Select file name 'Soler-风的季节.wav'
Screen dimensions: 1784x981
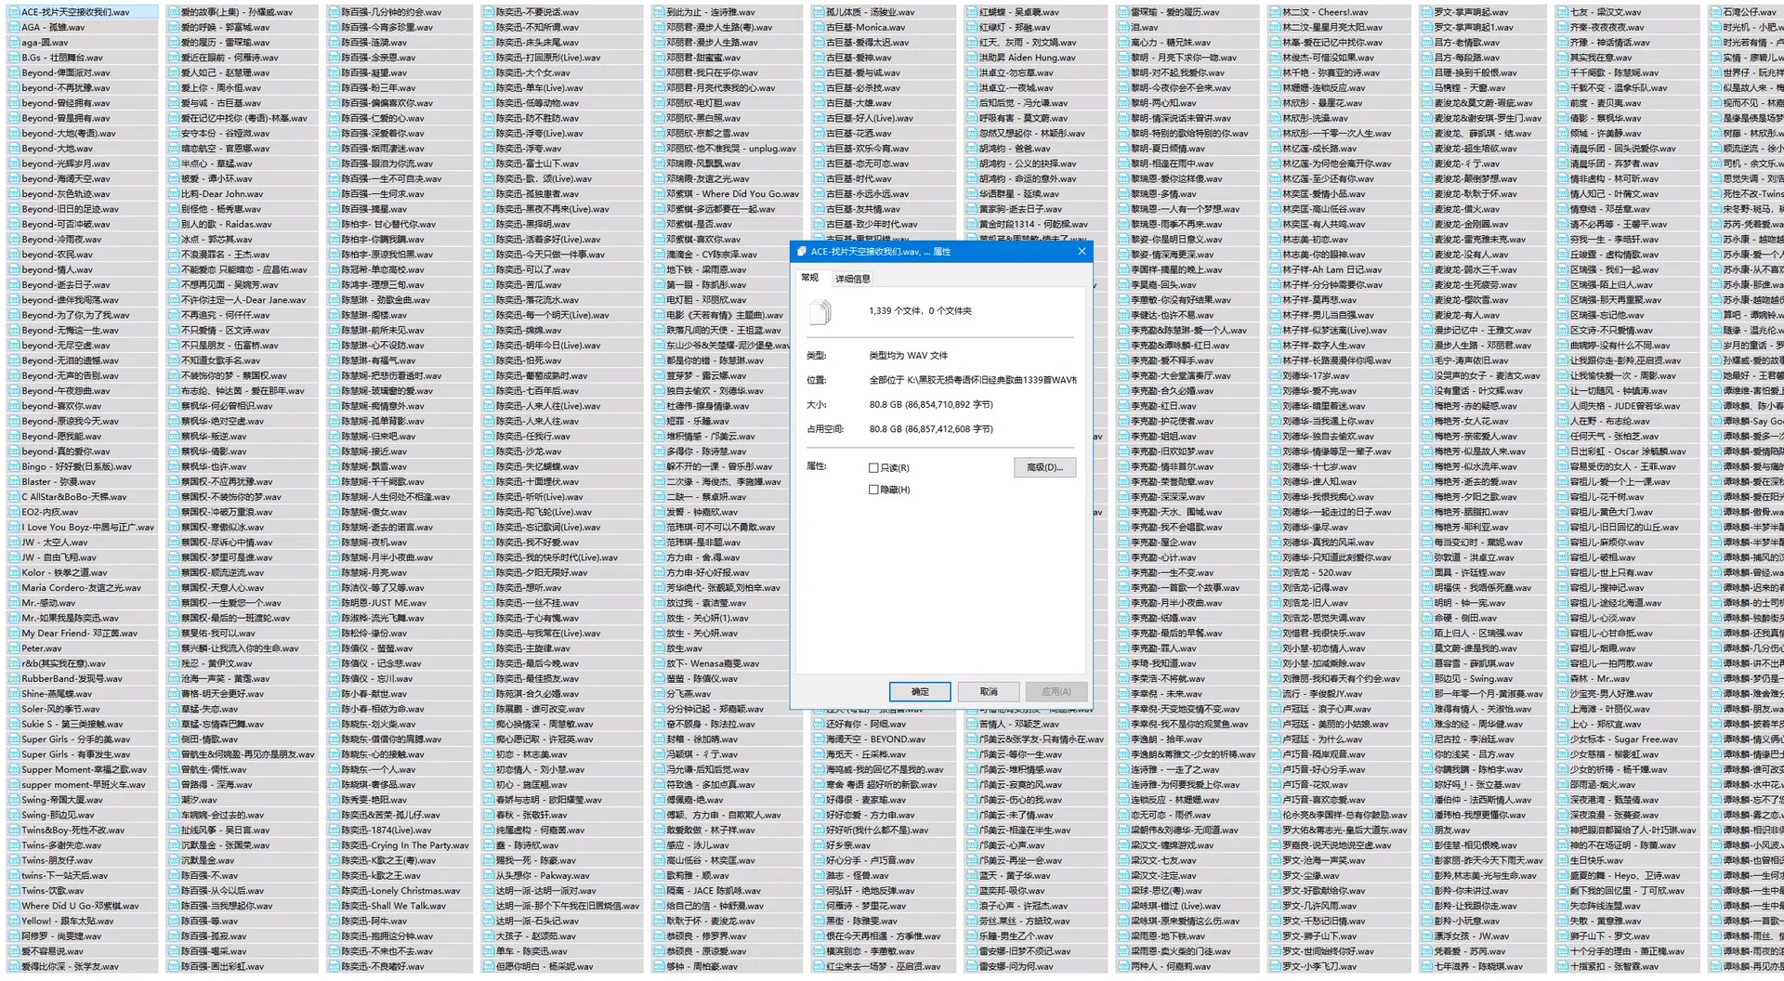[60, 709]
